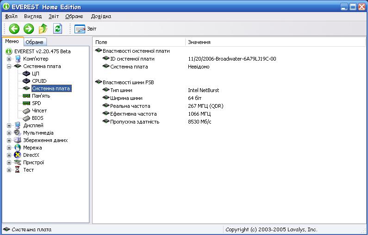The image size is (368, 235).
Task: Sort by the Значення column header
Action: [275, 42]
